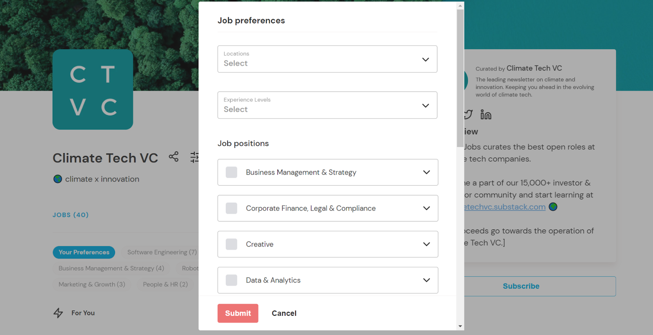Select the Software Engineering (7) filter
Screen dimensions: 653x335
[x=162, y=252]
